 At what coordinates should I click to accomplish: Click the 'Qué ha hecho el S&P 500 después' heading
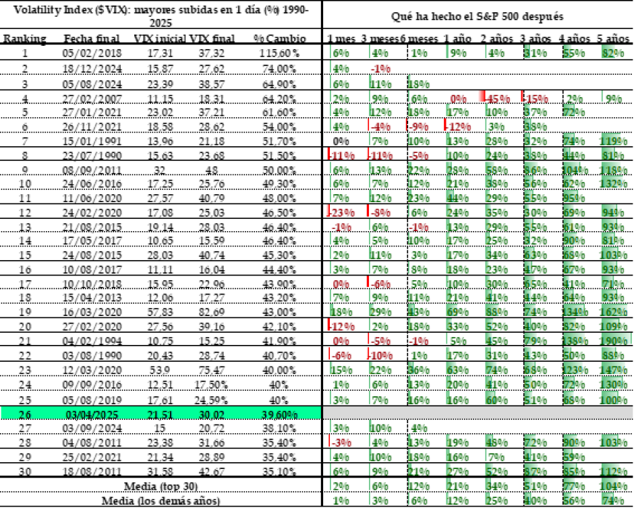[x=477, y=16]
